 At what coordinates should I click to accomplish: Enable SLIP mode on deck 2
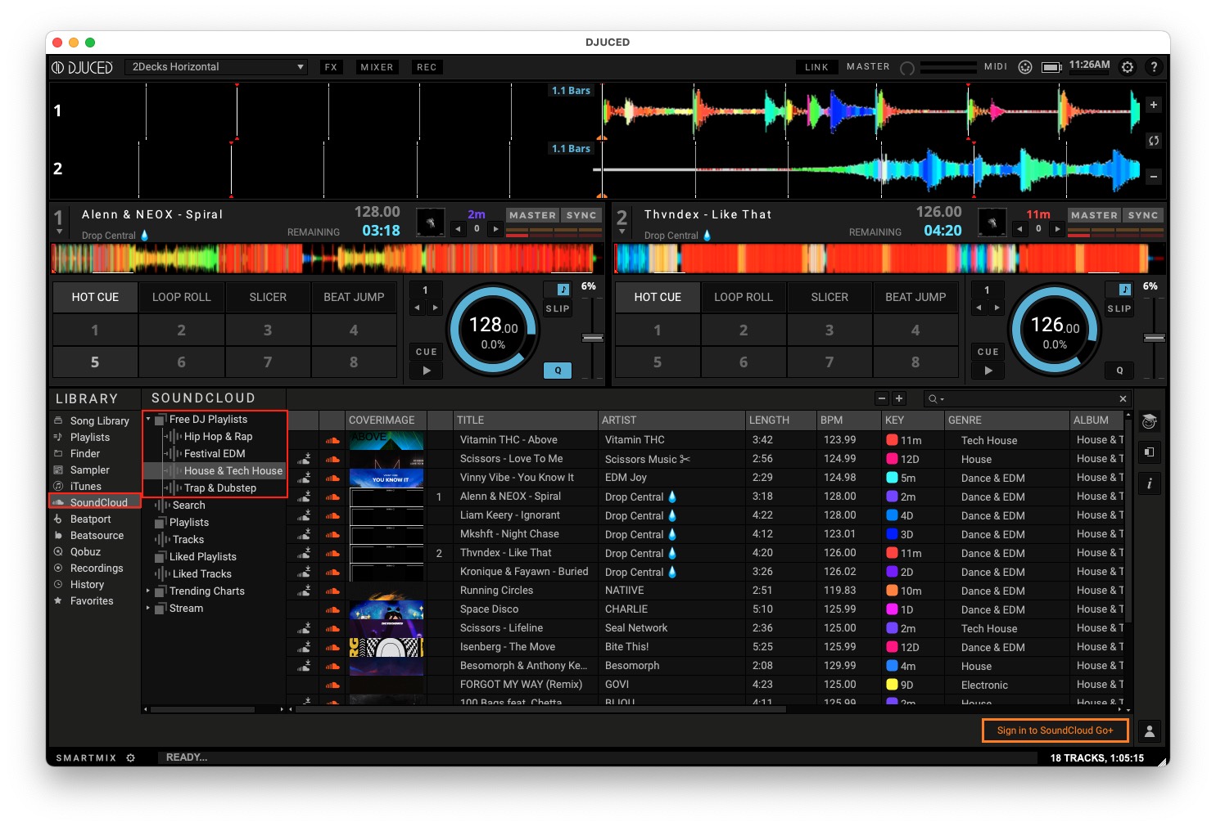click(1119, 308)
